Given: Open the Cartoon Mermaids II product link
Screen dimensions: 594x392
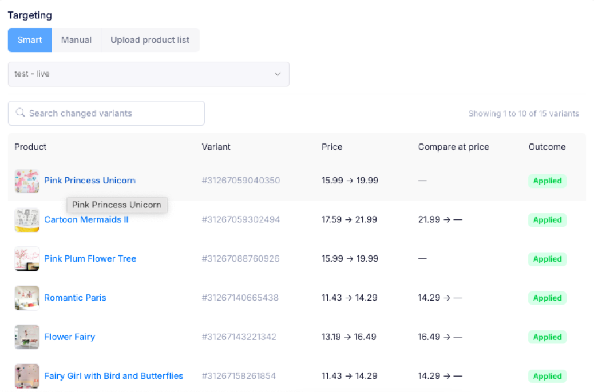Looking at the screenshot, I should click(x=86, y=219).
